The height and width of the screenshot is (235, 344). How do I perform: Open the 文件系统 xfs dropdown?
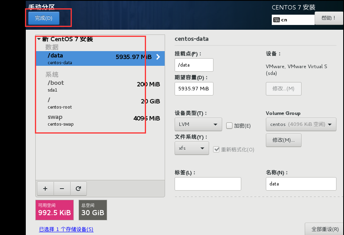(192, 148)
